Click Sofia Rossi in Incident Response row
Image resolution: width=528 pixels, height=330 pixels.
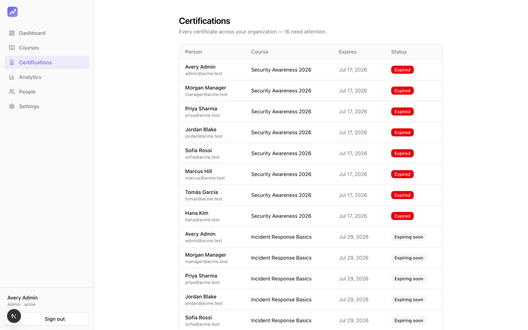[x=198, y=317]
